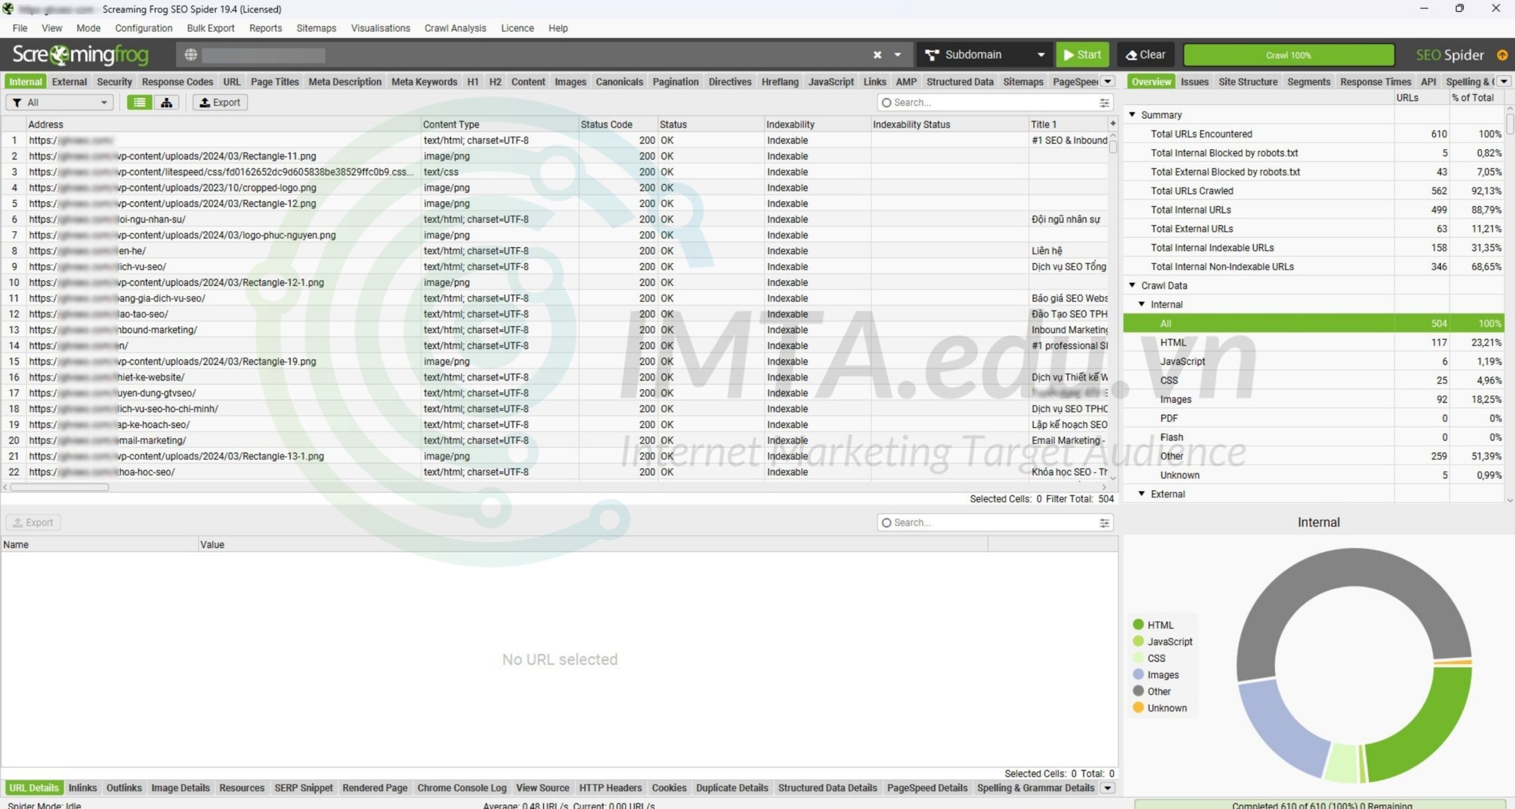Open the HTTP Headers bottom tab
1515x809 pixels.
click(610, 788)
